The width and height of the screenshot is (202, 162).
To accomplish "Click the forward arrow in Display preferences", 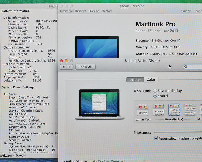I will click(70, 67).
